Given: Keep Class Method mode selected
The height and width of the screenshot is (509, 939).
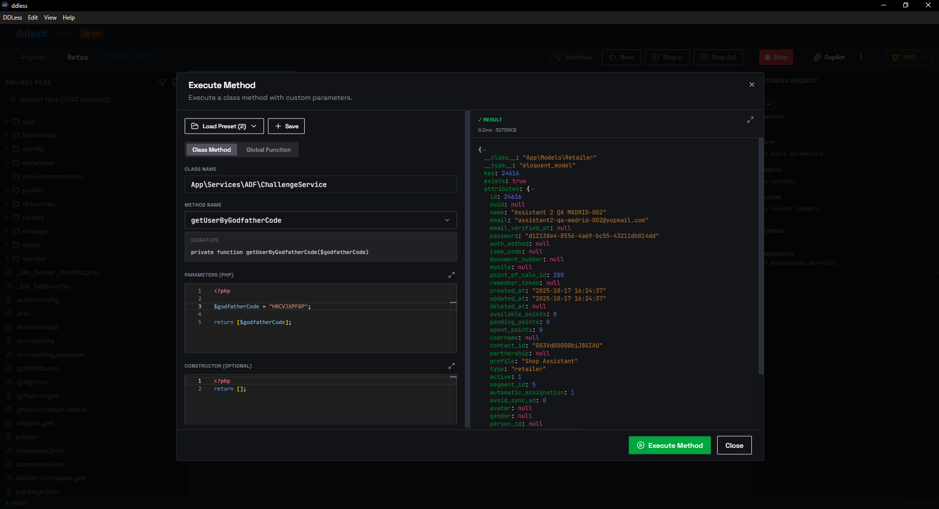Looking at the screenshot, I should (x=211, y=150).
